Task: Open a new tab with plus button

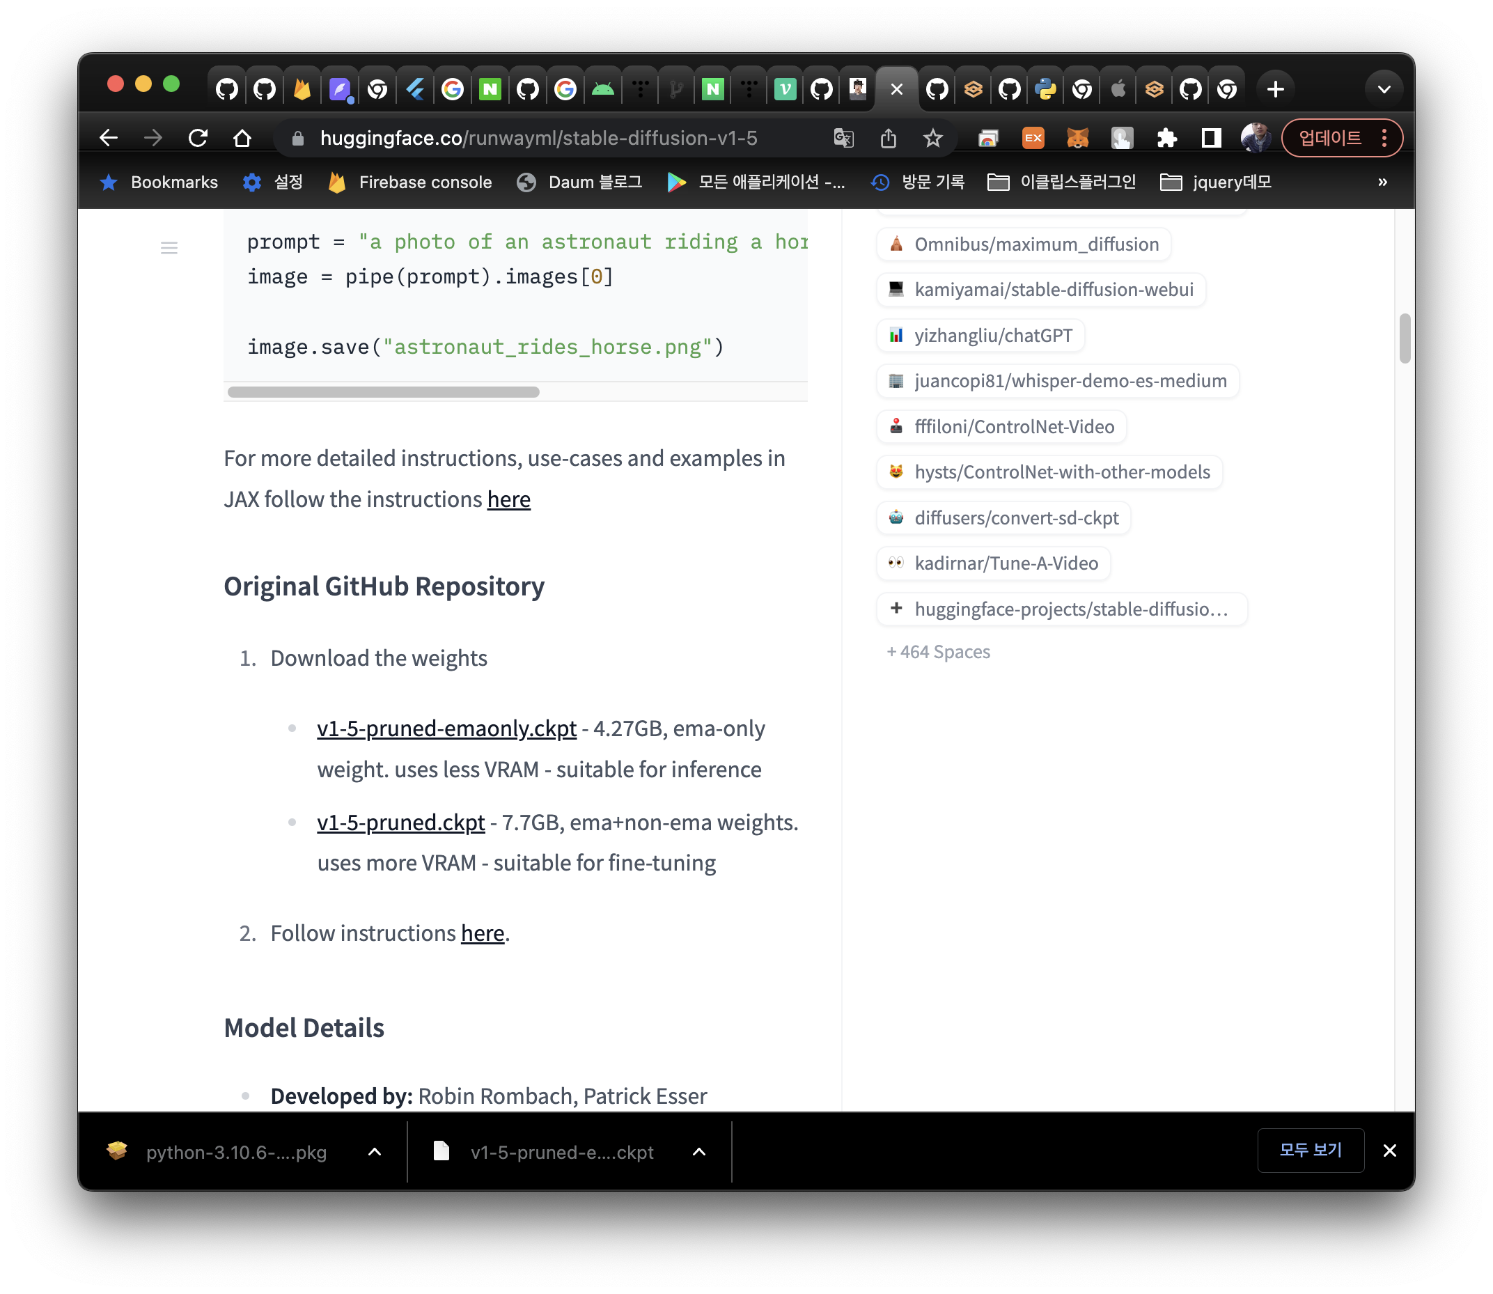Action: [1276, 90]
